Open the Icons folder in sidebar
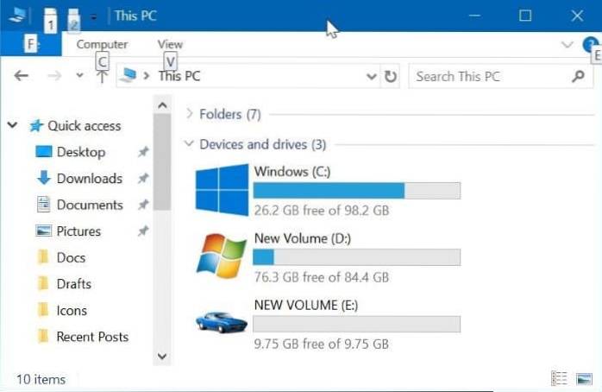The height and width of the screenshot is (392, 602). pos(72,311)
